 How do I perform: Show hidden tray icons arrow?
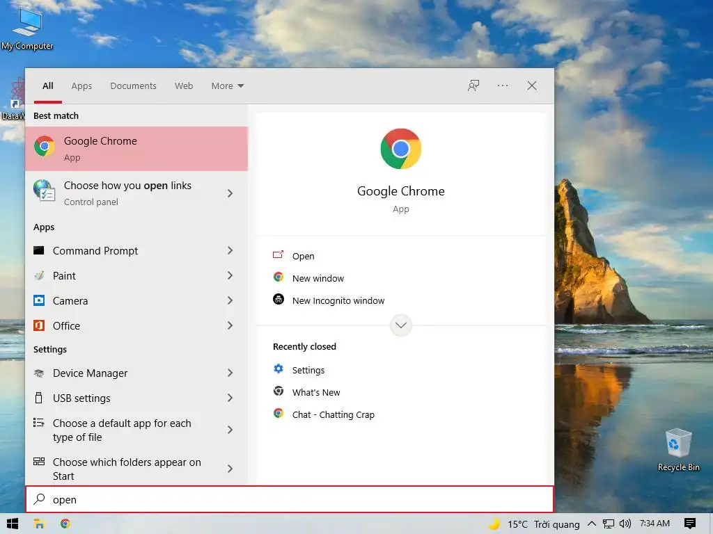pyautogui.click(x=592, y=524)
